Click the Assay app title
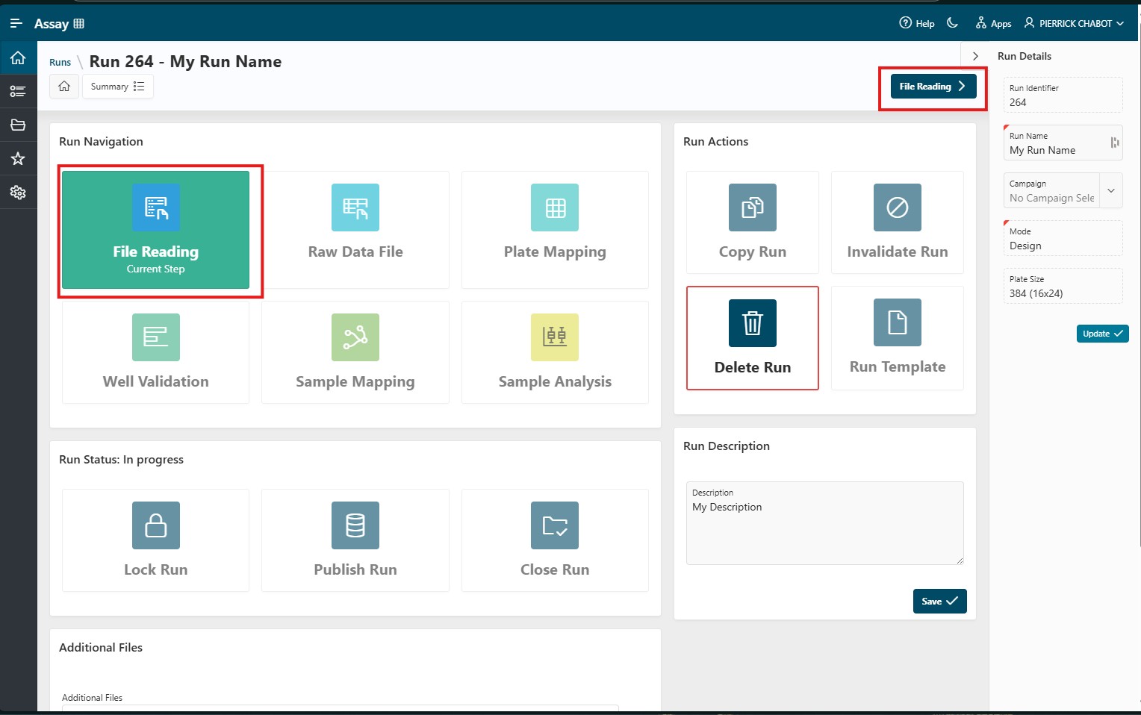 (x=59, y=23)
